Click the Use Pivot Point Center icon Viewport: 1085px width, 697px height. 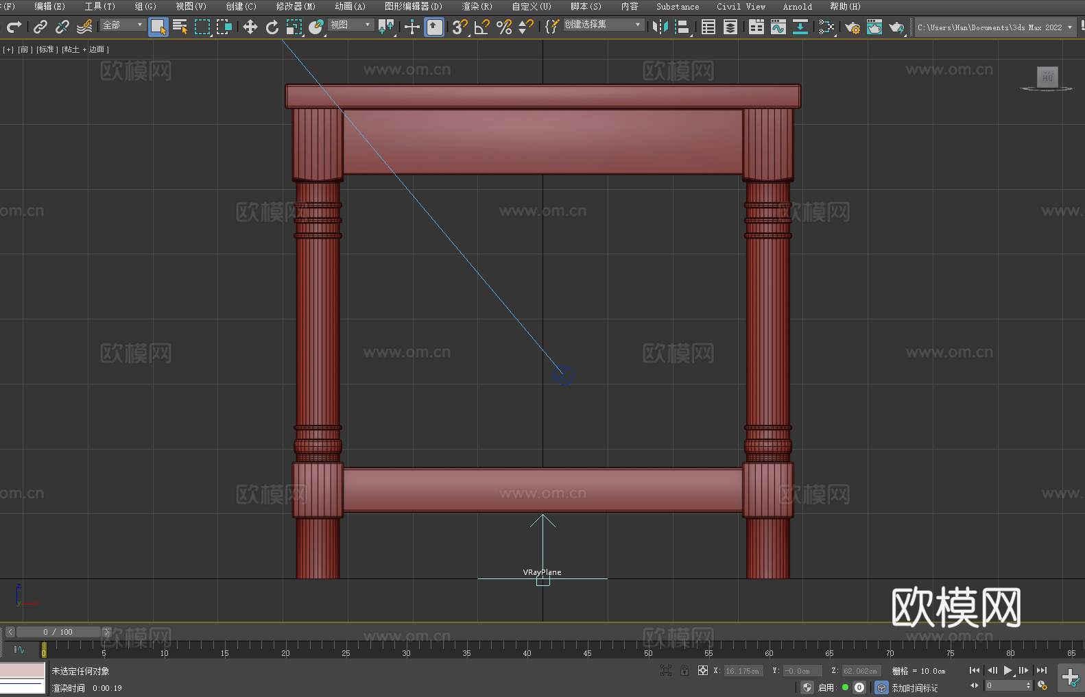click(386, 27)
